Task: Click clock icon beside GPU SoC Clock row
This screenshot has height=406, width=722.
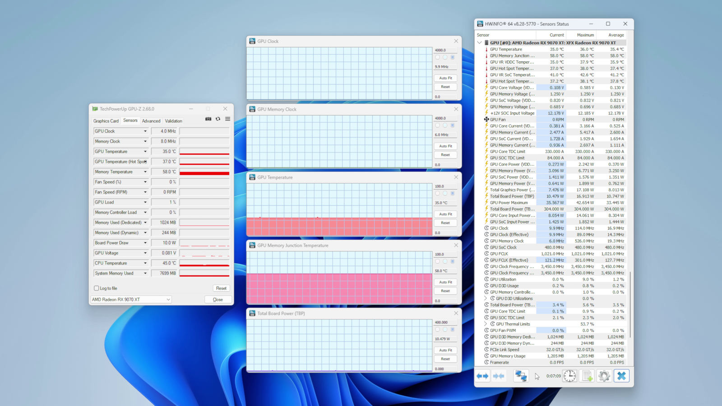Action: point(486,247)
